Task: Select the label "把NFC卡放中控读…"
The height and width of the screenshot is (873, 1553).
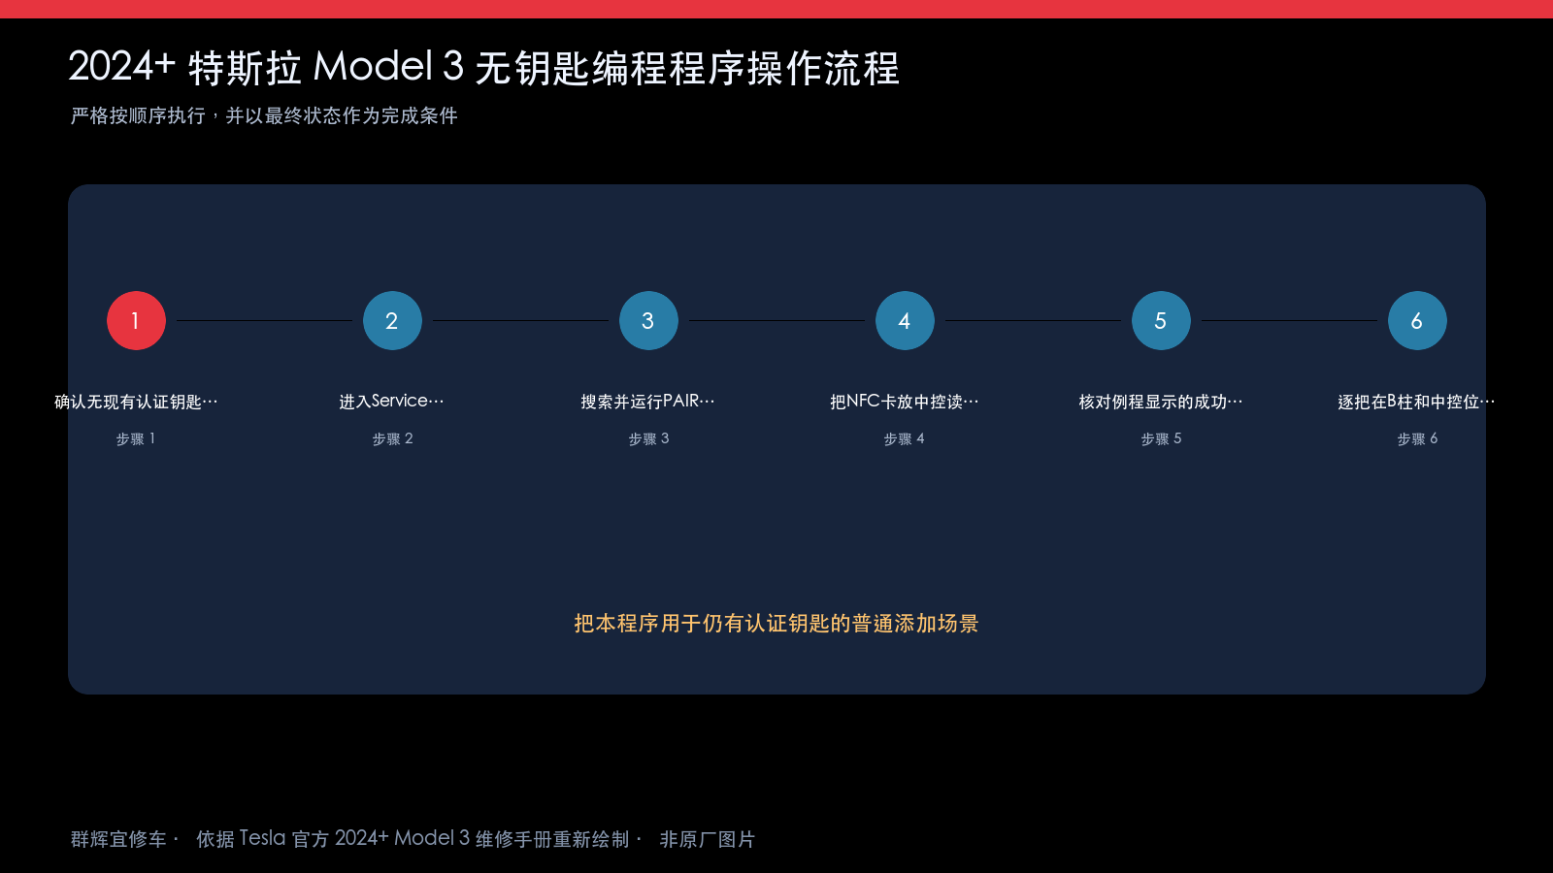Action: pos(905,402)
